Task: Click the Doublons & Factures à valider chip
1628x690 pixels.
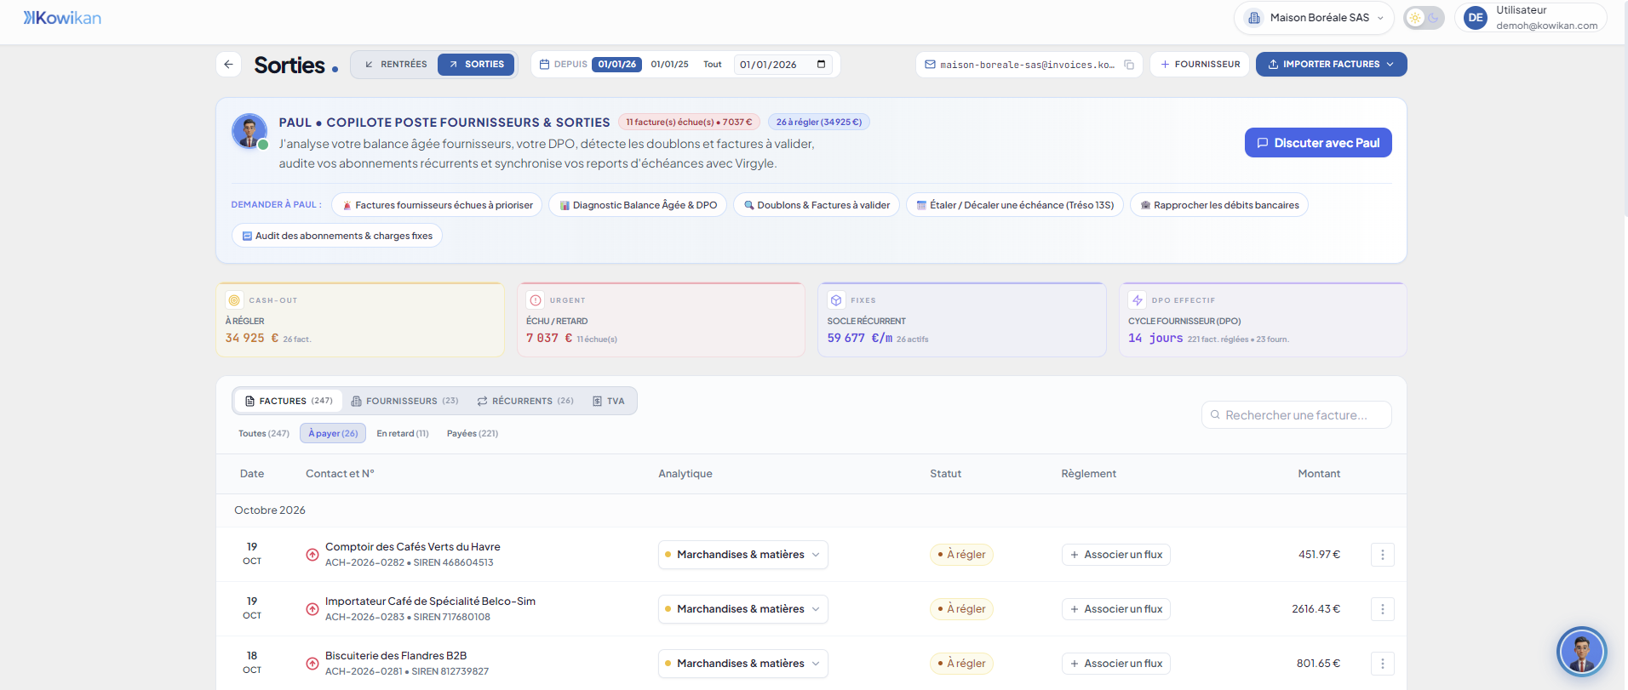Action: click(817, 205)
